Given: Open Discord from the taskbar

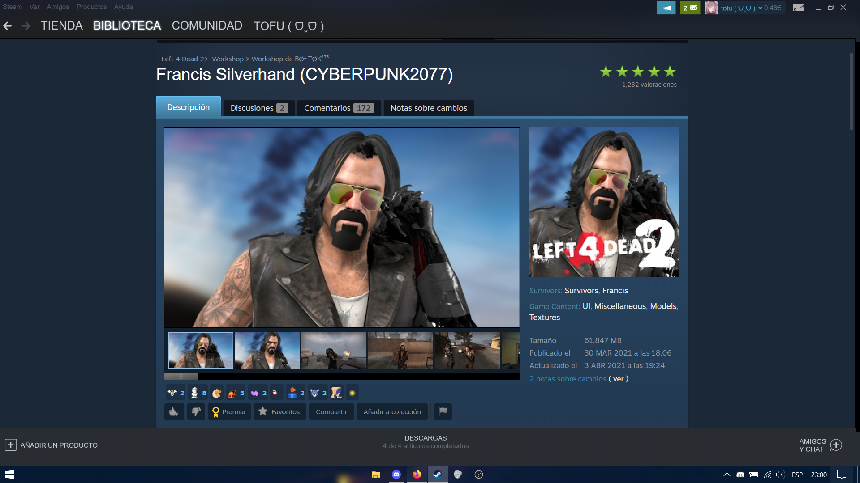Looking at the screenshot, I should (396, 475).
